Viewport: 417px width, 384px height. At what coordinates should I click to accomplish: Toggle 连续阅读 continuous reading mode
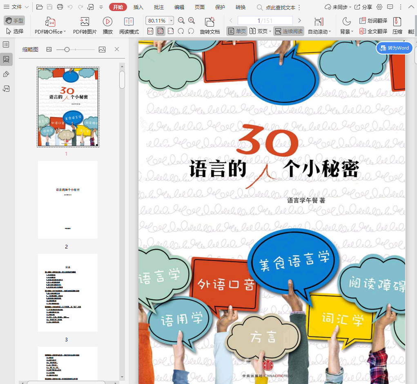[289, 31]
